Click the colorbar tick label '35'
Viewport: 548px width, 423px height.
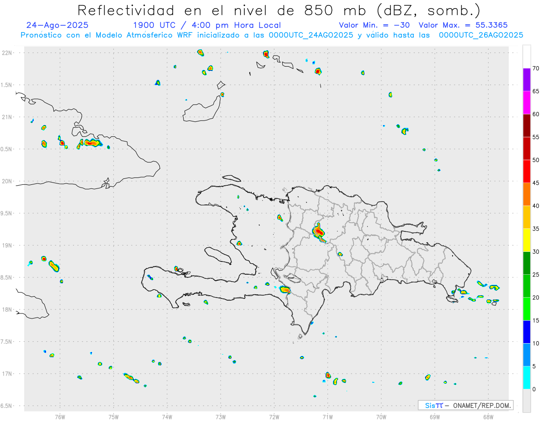(x=536, y=229)
